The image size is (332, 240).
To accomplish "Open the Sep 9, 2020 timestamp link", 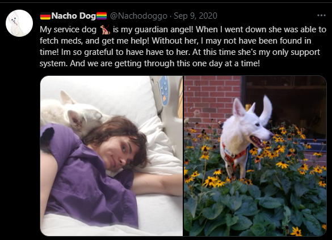I will pos(195,16).
